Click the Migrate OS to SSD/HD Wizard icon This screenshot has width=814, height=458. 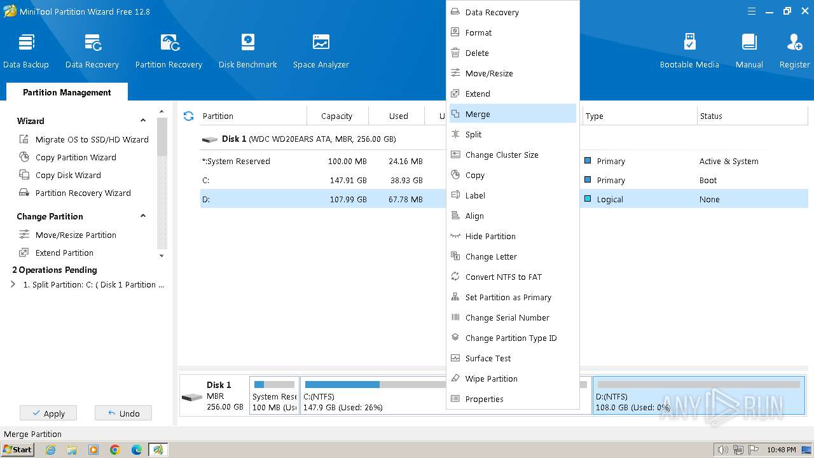coord(24,139)
